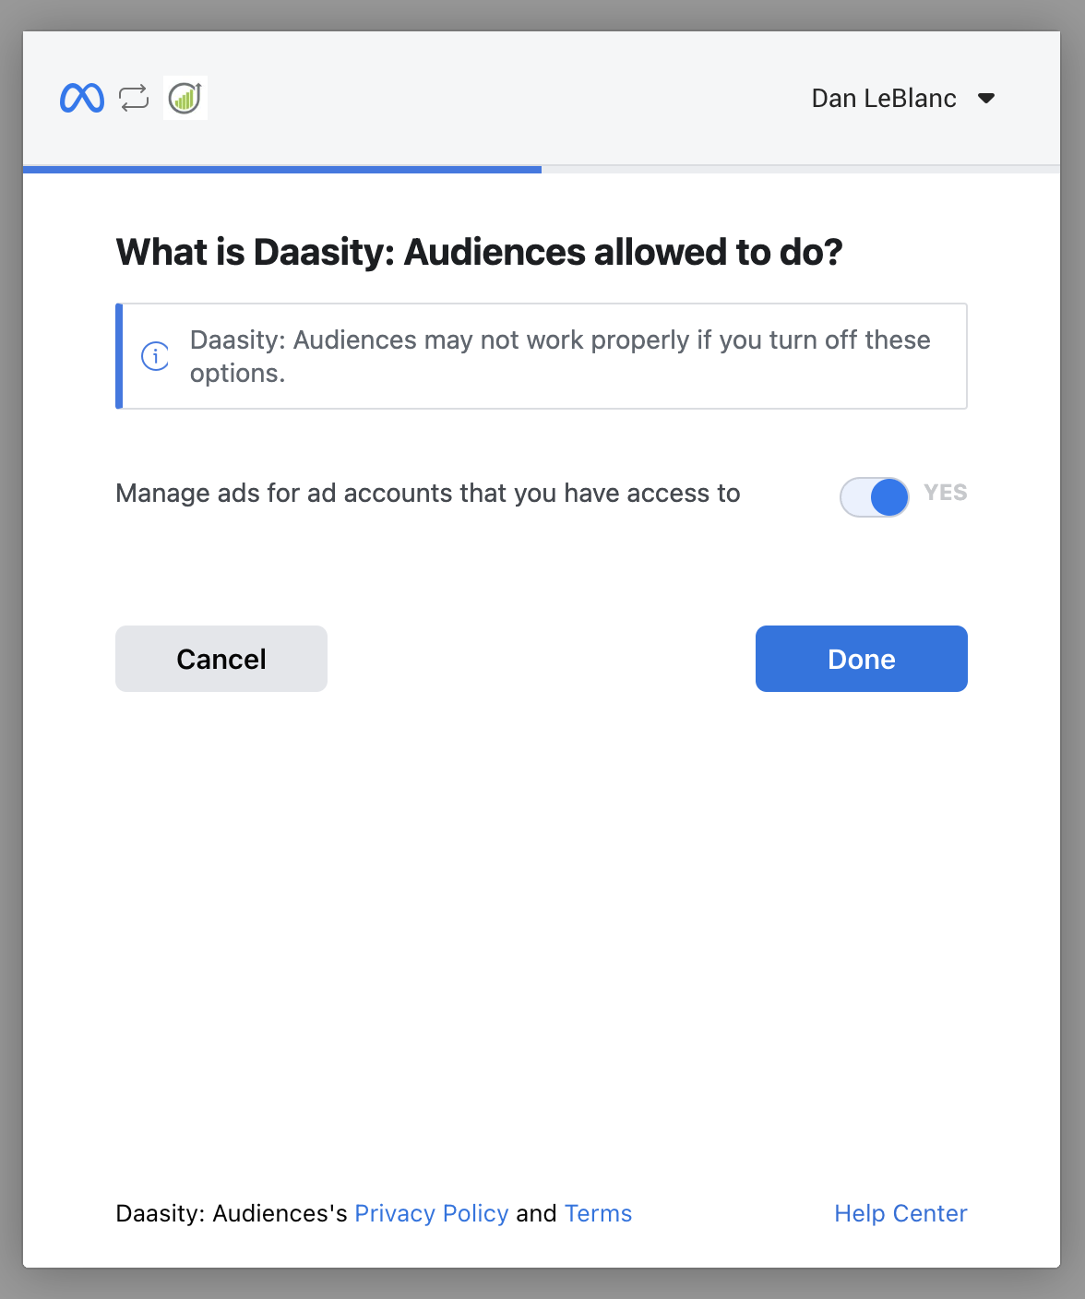Click the blue filled part of progress bar
This screenshot has width=1085, height=1299.
(x=281, y=170)
